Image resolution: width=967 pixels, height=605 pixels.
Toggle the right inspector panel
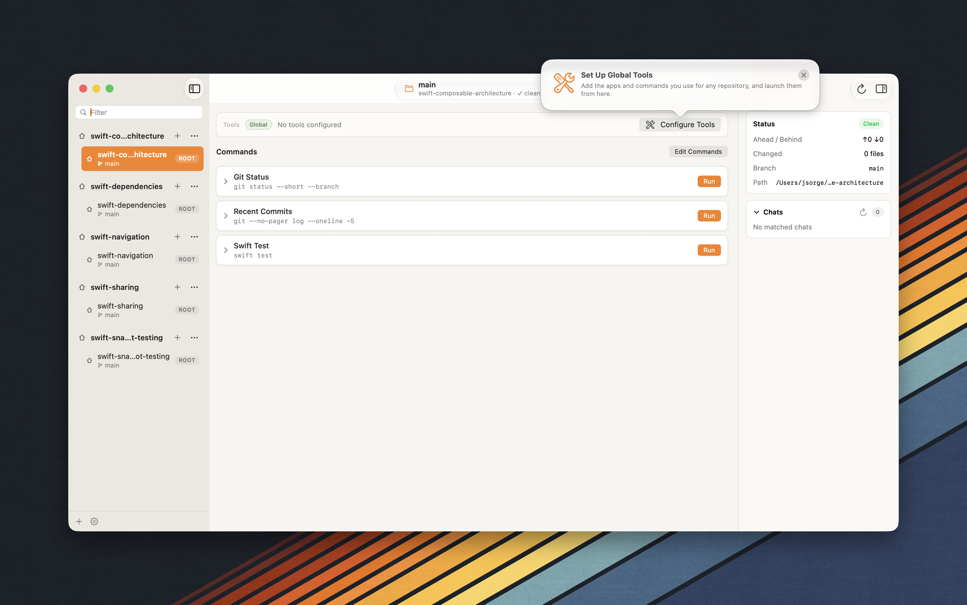[881, 89]
